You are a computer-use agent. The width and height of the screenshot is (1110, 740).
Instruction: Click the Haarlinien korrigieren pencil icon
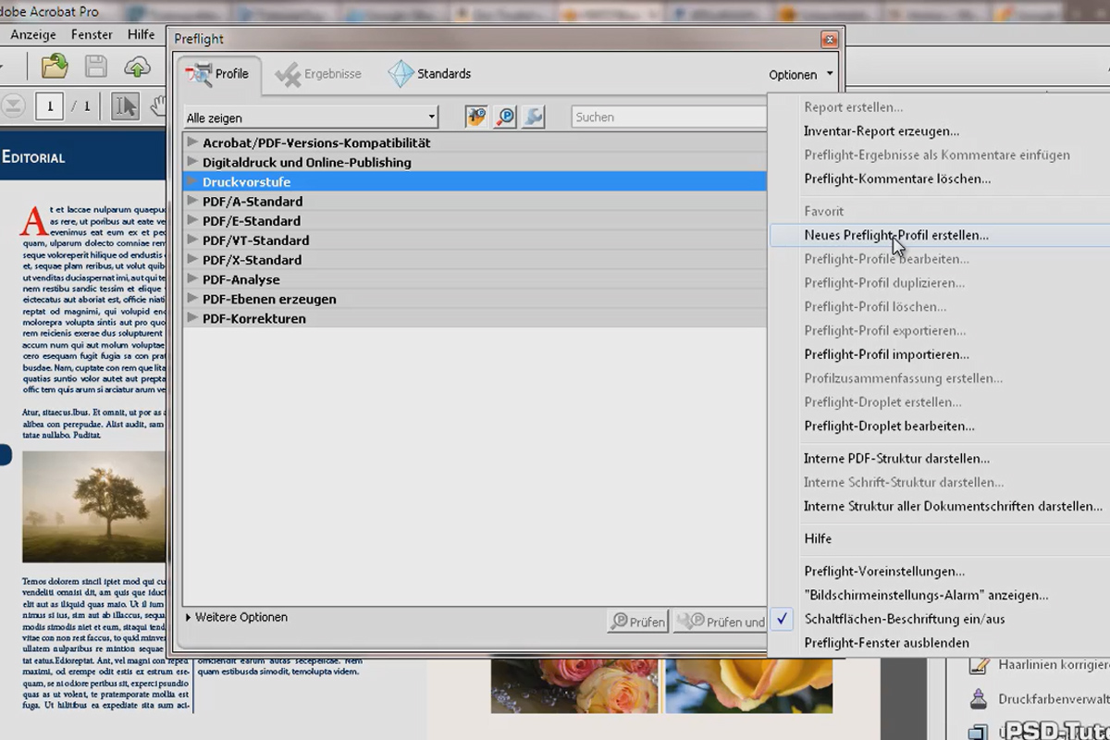point(979,664)
